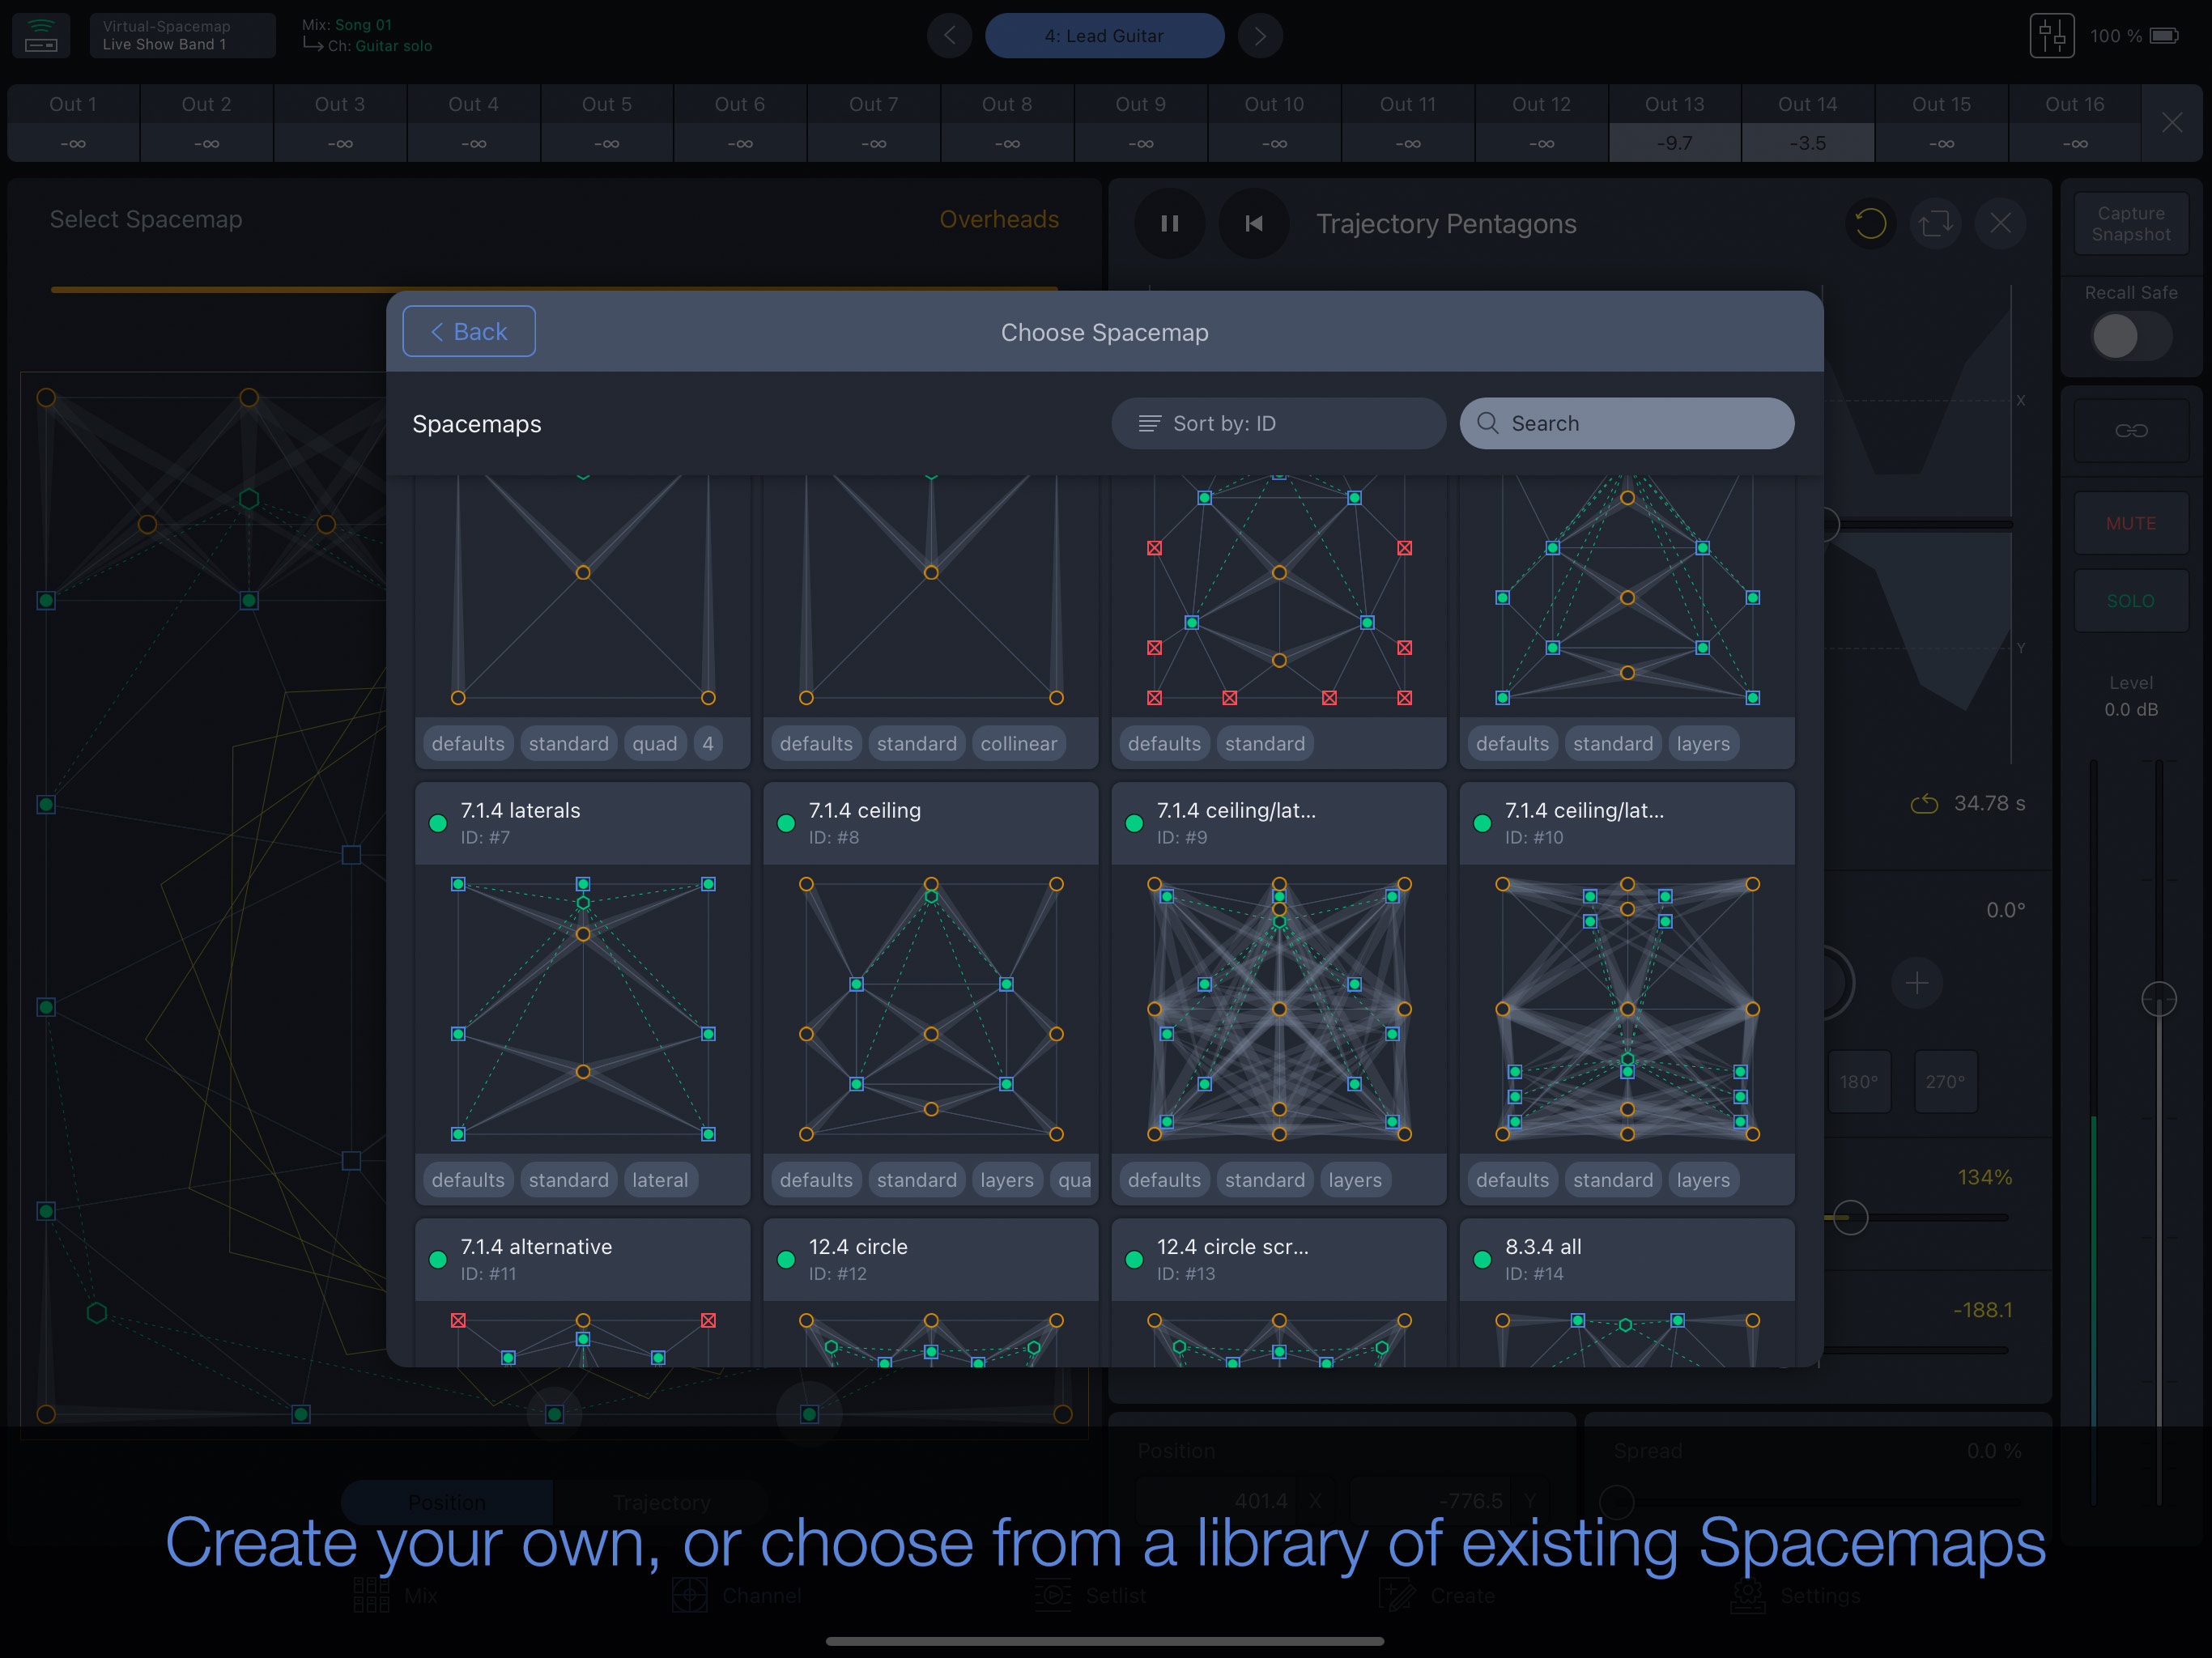Click layers tag under ID #9 card
Viewport: 2212px width, 1658px height.
[1355, 1180]
